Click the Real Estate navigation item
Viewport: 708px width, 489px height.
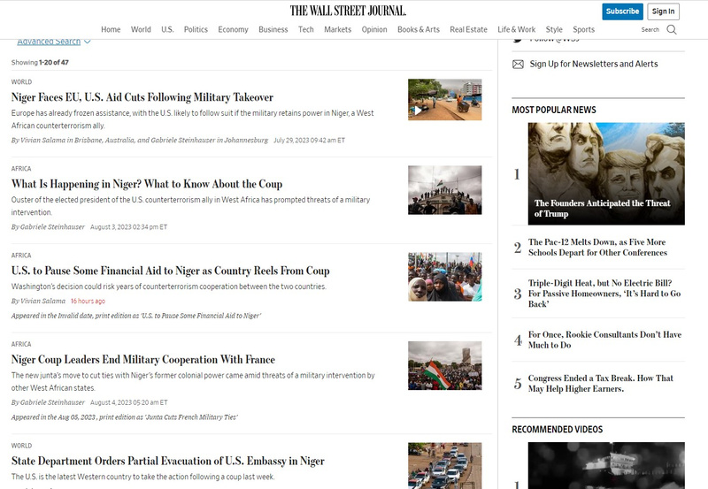point(468,29)
